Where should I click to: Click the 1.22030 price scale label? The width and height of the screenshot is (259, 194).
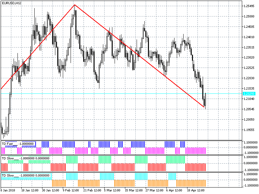coord(249,78)
